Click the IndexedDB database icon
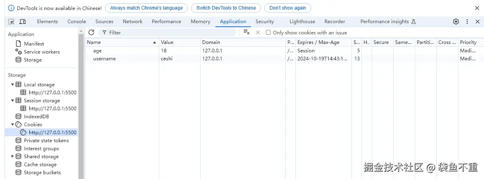484x179 pixels. (x=18, y=116)
